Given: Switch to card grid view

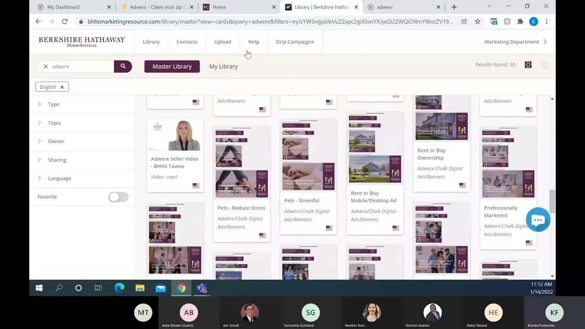Looking at the screenshot, I should pyautogui.click(x=528, y=65).
